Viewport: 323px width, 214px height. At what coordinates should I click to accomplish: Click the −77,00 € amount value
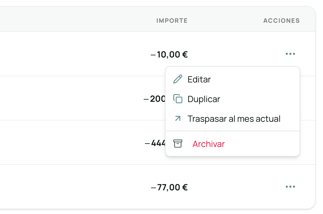coord(170,187)
